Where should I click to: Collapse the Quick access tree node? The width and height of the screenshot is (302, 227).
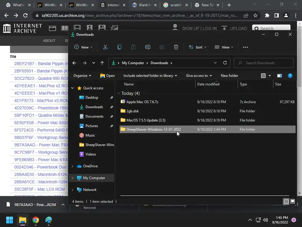pyautogui.click(x=73, y=88)
